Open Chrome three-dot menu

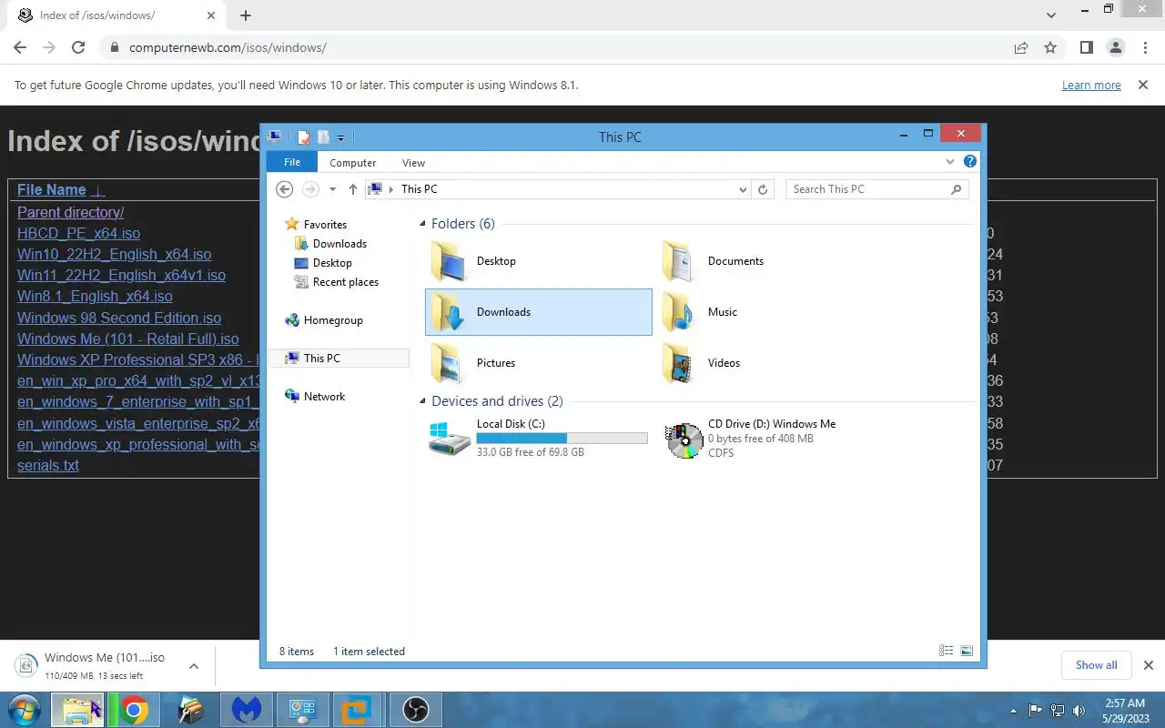[x=1145, y=47]
